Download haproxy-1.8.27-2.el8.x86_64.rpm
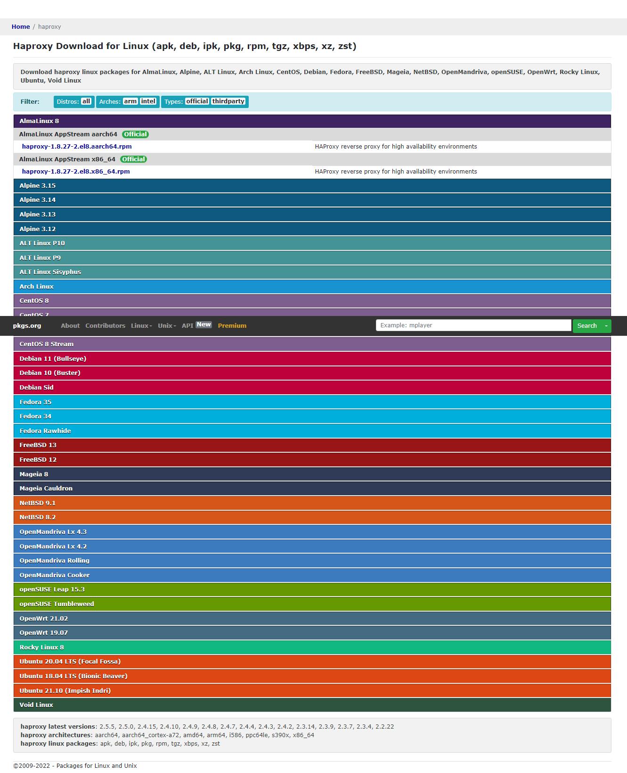The width and height of the screenshot is (627, 773). pos(76,172)
